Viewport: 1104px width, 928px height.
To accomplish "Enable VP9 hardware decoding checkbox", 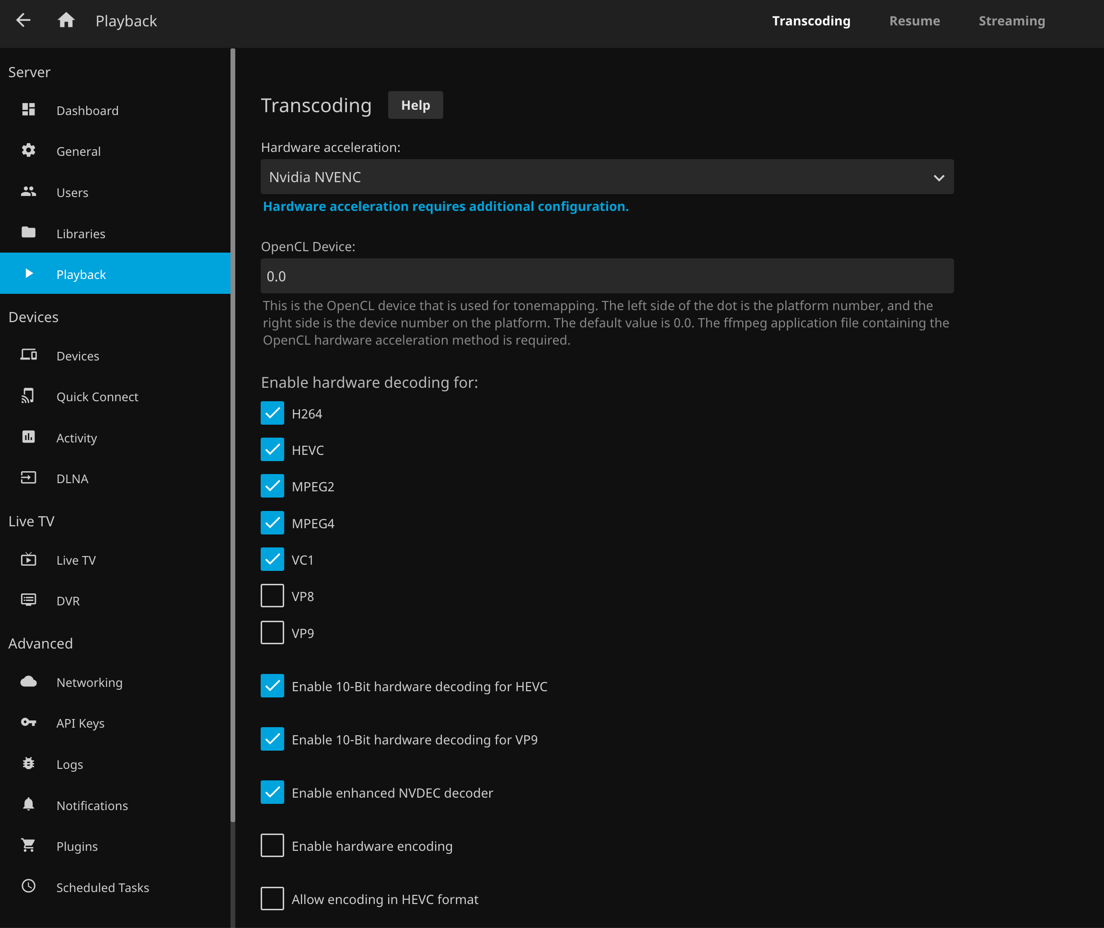I will pyautogui.click(x=272, y=633).
